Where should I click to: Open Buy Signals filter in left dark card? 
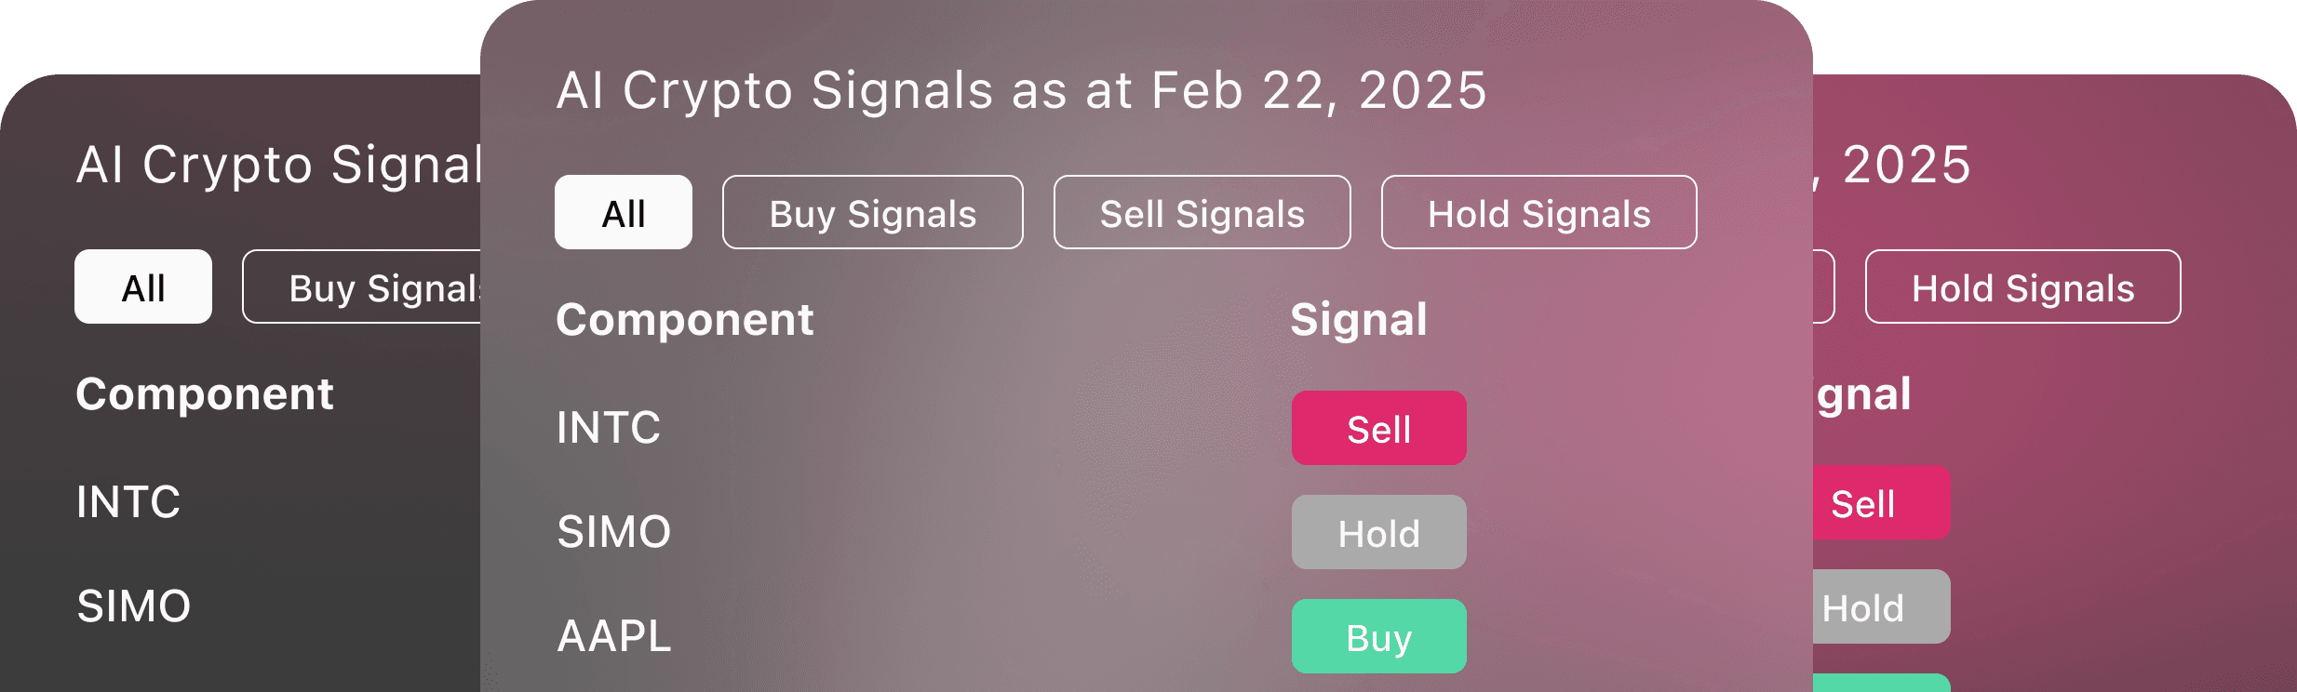tap(362, 286)
